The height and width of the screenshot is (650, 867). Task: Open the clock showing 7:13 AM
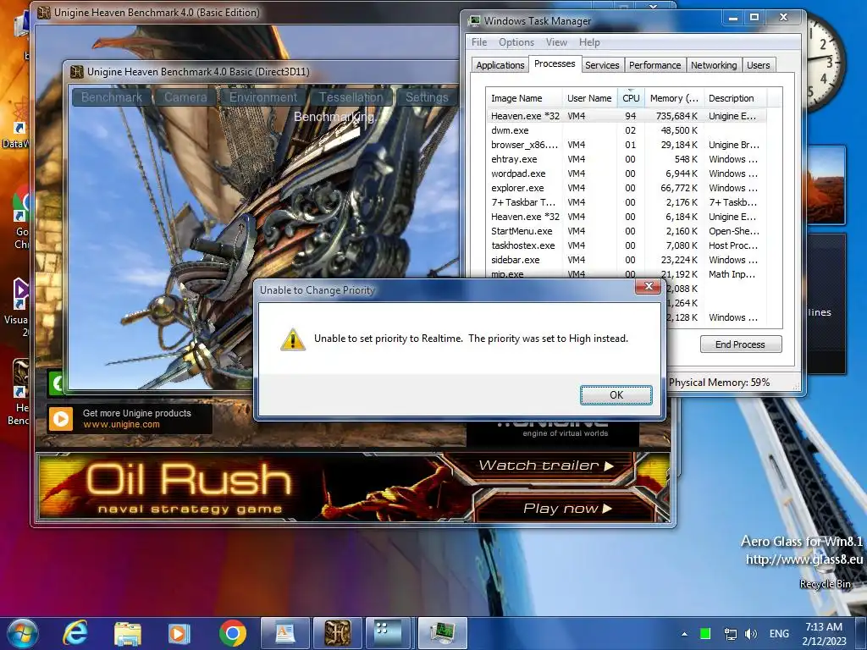pyautogui.click(x=824, y=633)
